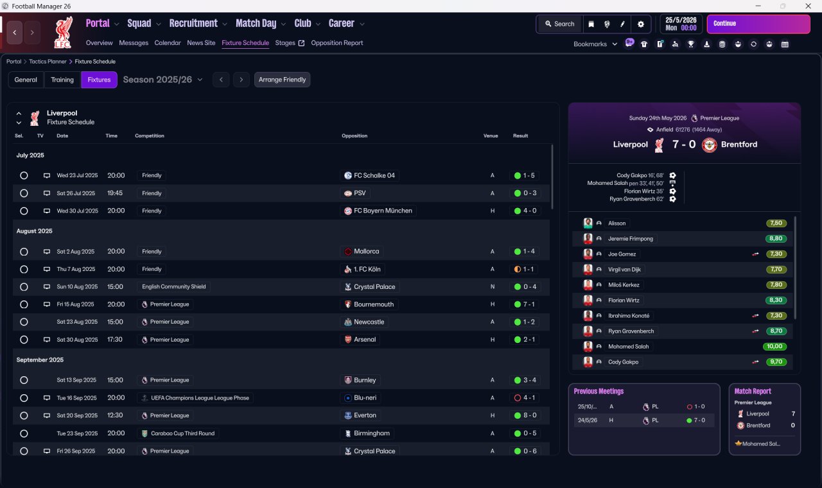The height and width of the screenshot is (488, 822).
Task: Click the Search field
Action: 559,24
